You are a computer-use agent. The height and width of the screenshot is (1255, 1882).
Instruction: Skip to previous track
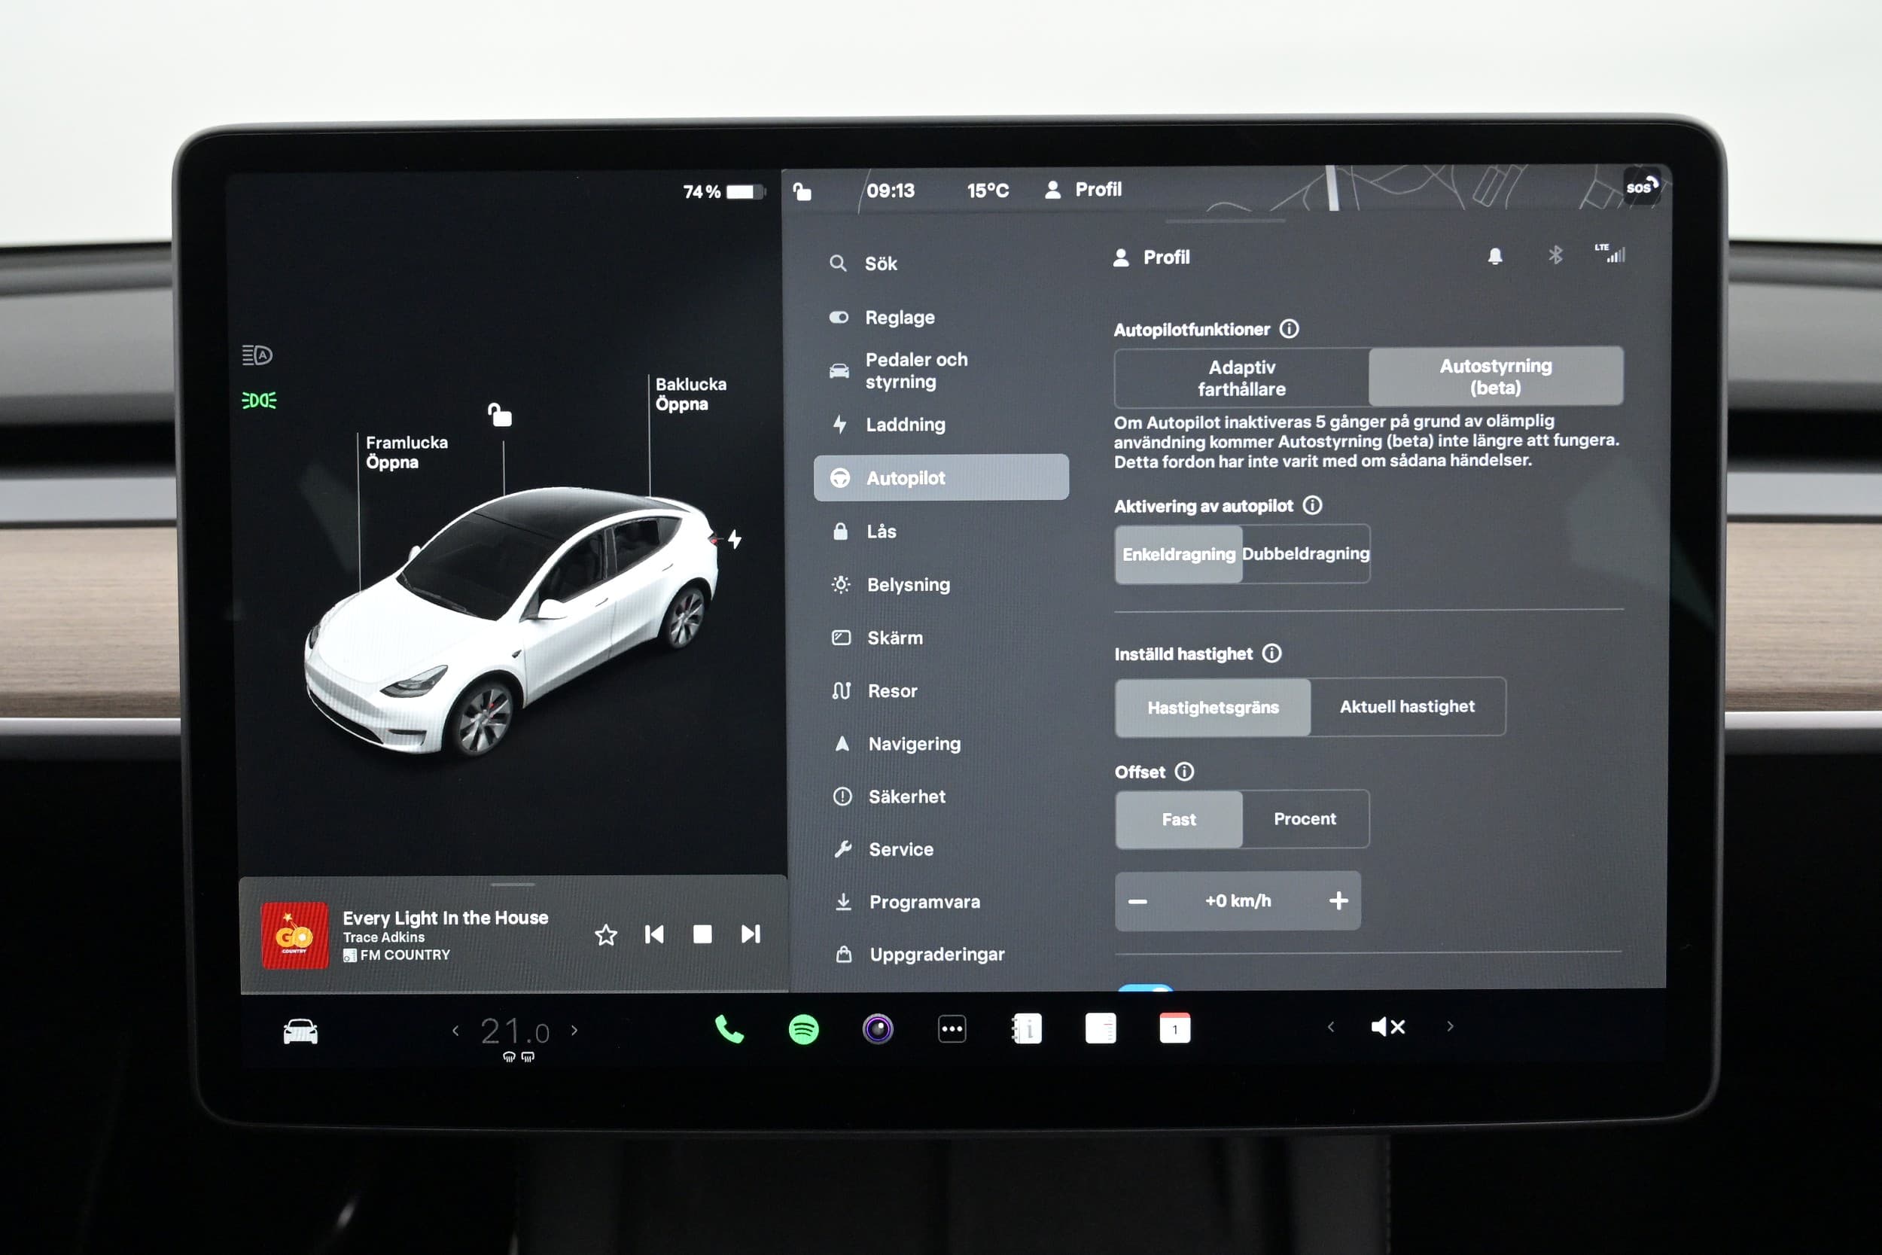tap(653, 934)
